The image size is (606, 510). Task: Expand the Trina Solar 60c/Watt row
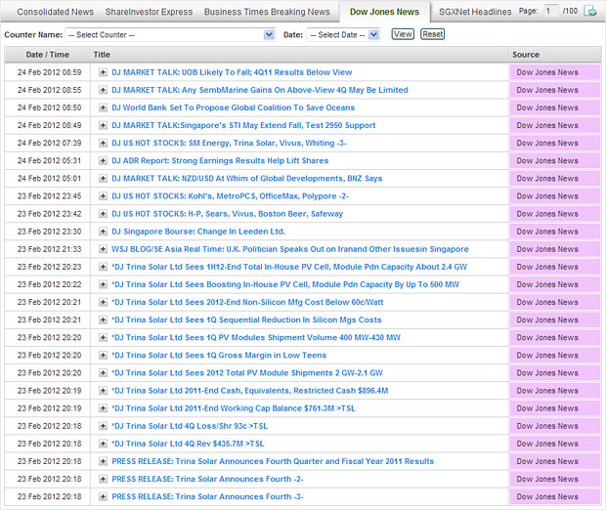tap(103, 302)
